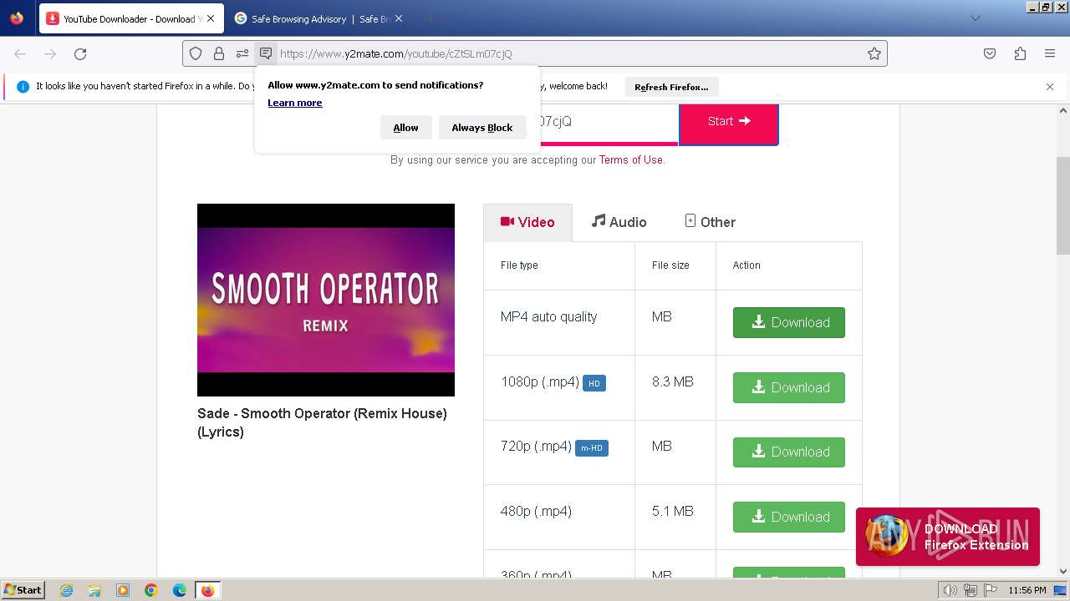
Task: Open the Learn more link in notification prompt
Action: [x=295, y=103]
